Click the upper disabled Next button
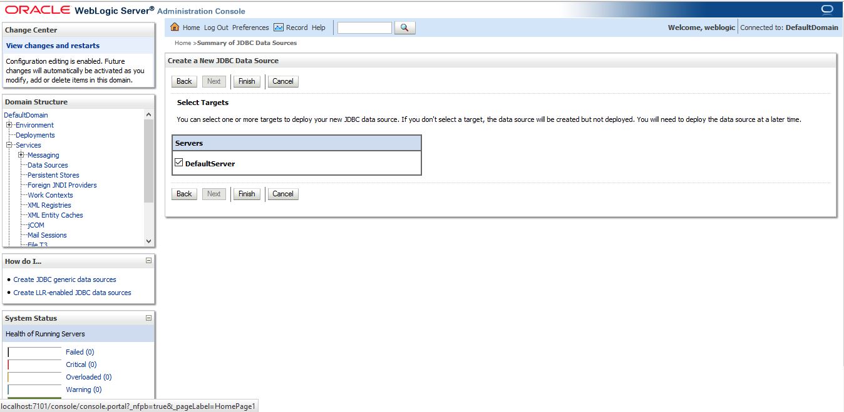 tap(214, 81)
